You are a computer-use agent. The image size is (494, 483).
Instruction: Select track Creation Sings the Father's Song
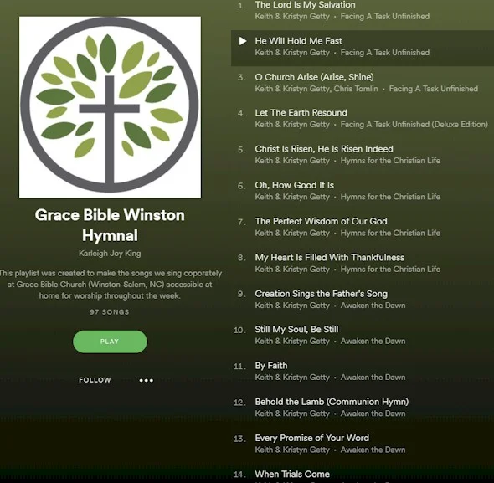click(x=321, y=294)
